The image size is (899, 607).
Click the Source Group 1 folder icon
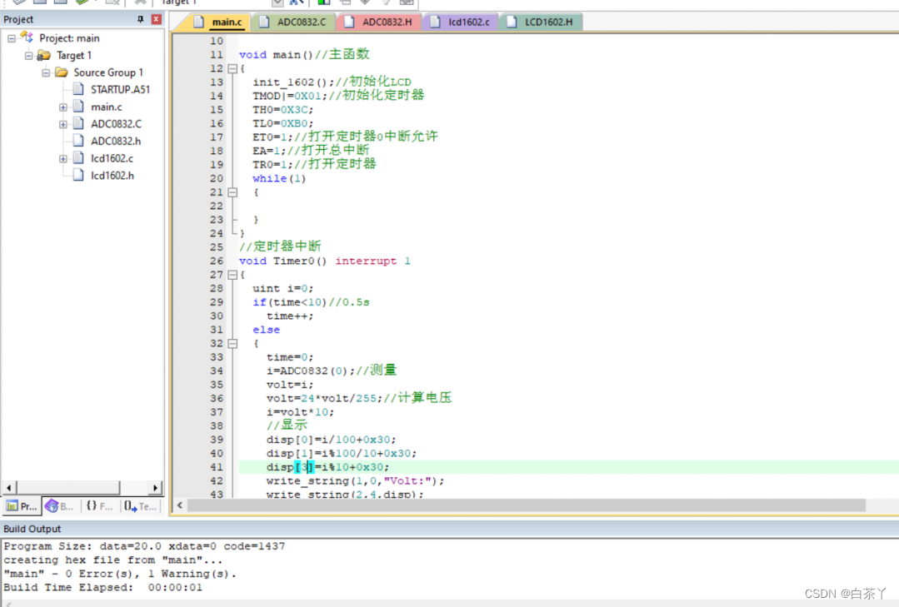point(62,72)
